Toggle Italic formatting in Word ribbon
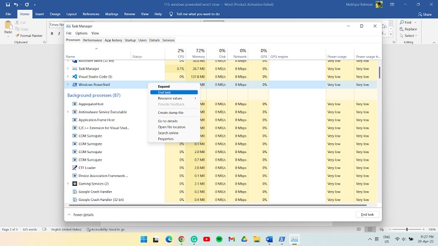 coord(59,34)
